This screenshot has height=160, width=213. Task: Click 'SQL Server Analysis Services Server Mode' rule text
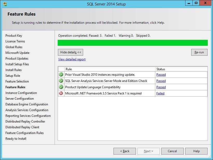[x=106, y=81]
